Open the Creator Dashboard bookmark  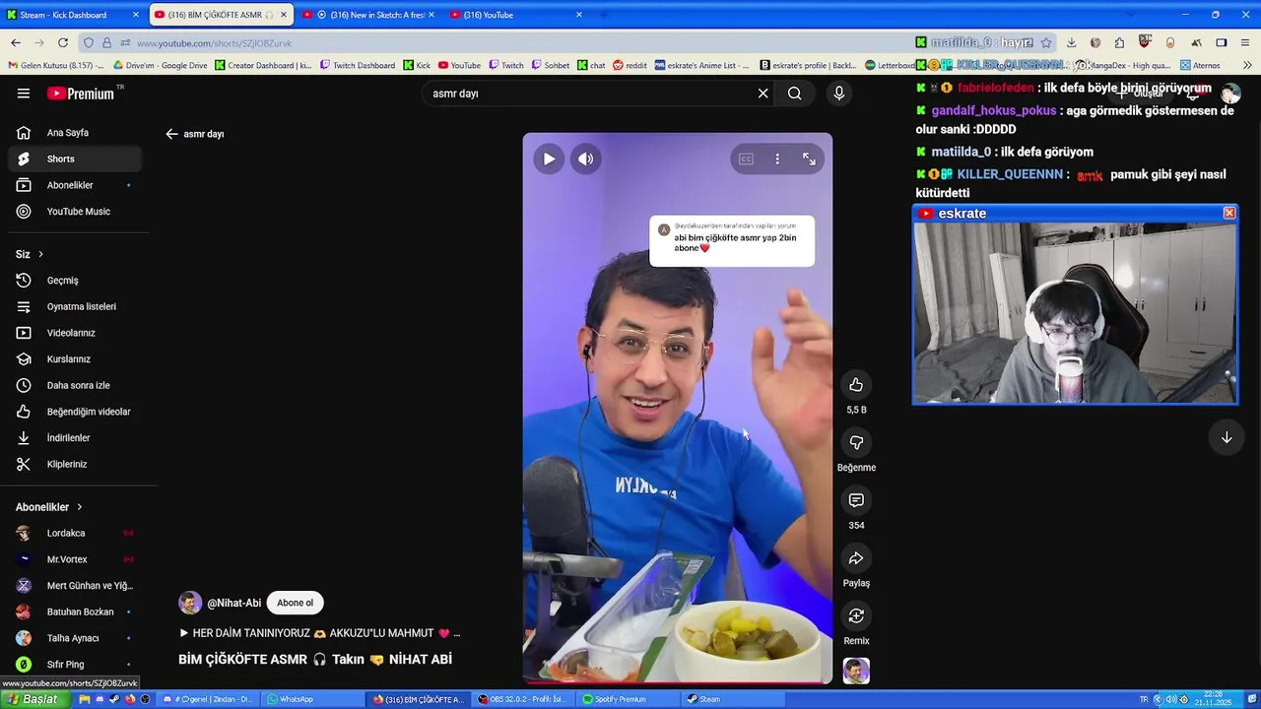coord(263,66)
